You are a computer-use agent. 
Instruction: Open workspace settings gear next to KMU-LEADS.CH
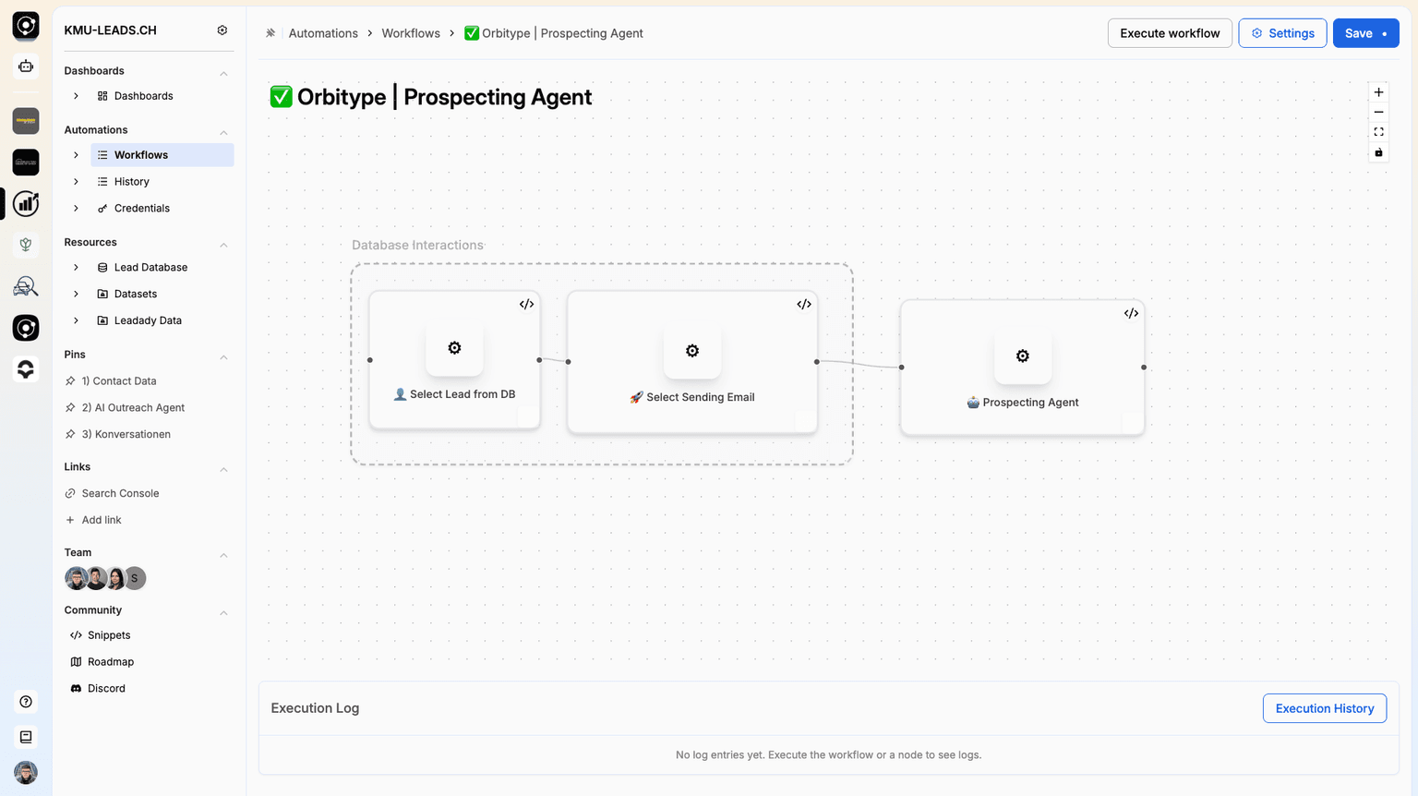(222, 30)
